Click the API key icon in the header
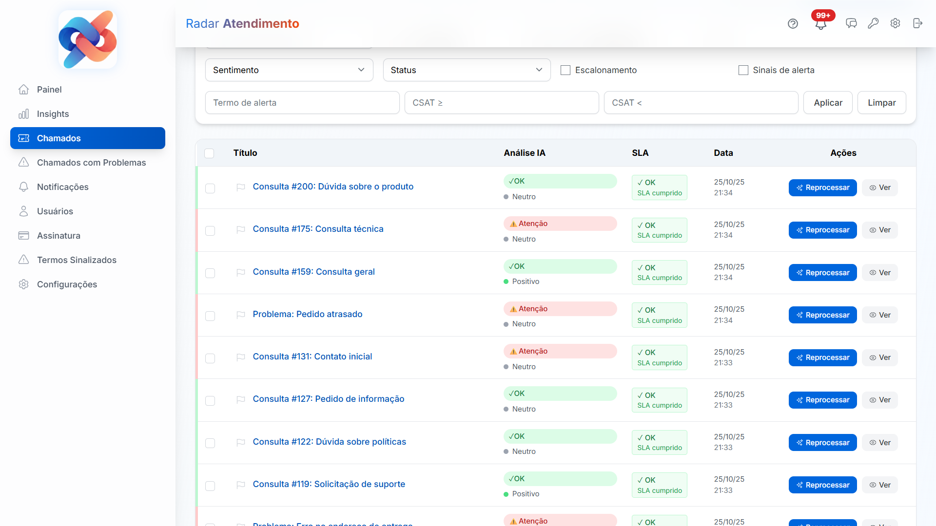The width and height of the screenshot is (936, 526). coord(873,23)
